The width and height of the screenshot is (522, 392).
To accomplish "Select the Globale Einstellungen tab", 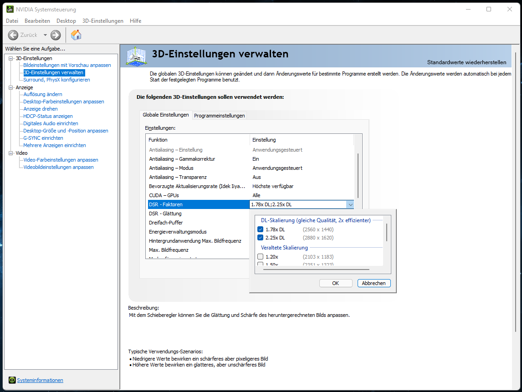I will coord(166,115).
